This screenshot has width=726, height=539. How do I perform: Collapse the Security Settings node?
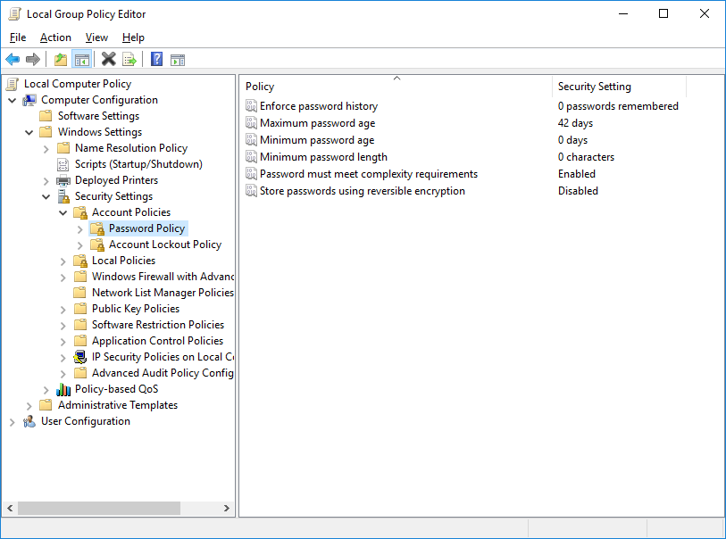pyautogui.click(x=46, y=195)
